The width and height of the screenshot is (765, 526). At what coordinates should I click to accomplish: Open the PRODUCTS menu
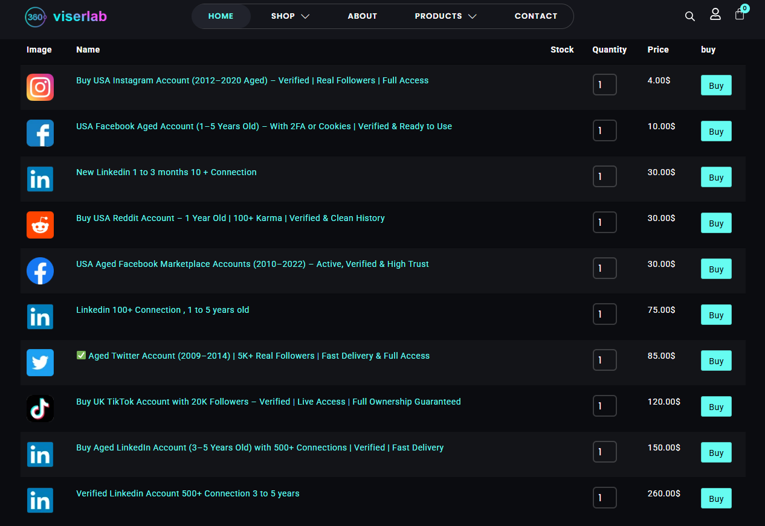tap(445, 16)
